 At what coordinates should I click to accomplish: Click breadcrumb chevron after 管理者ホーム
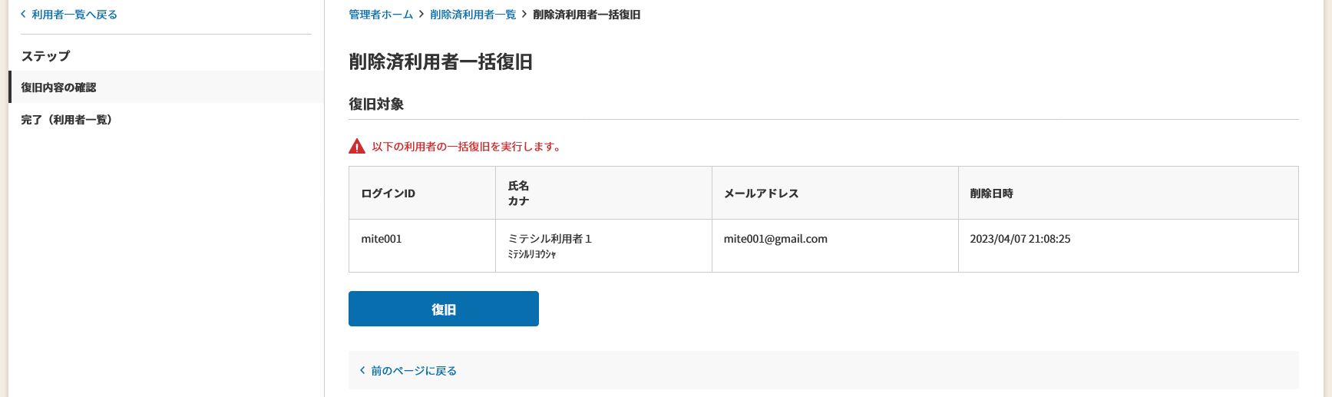[x=421, y=14]
